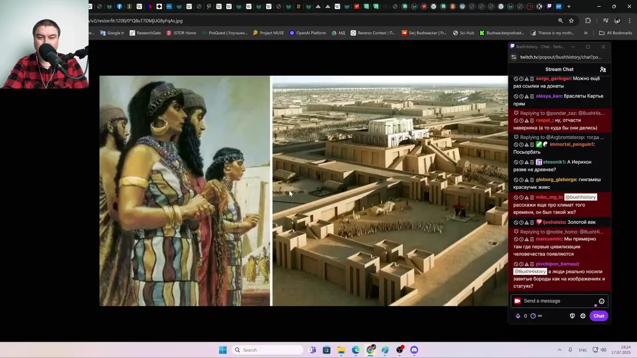This screenshot has height=358, width=637.
Task: Click username stesonik1 in chat
Action: 553,162
